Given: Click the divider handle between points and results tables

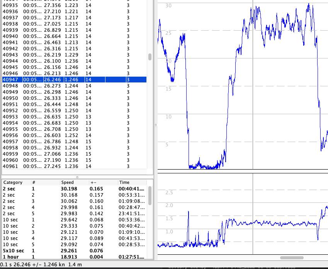Looking at the screenshot, I should click(77, 177).
